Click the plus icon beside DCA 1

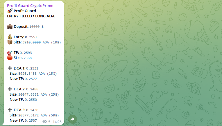(x=10, y=68)
